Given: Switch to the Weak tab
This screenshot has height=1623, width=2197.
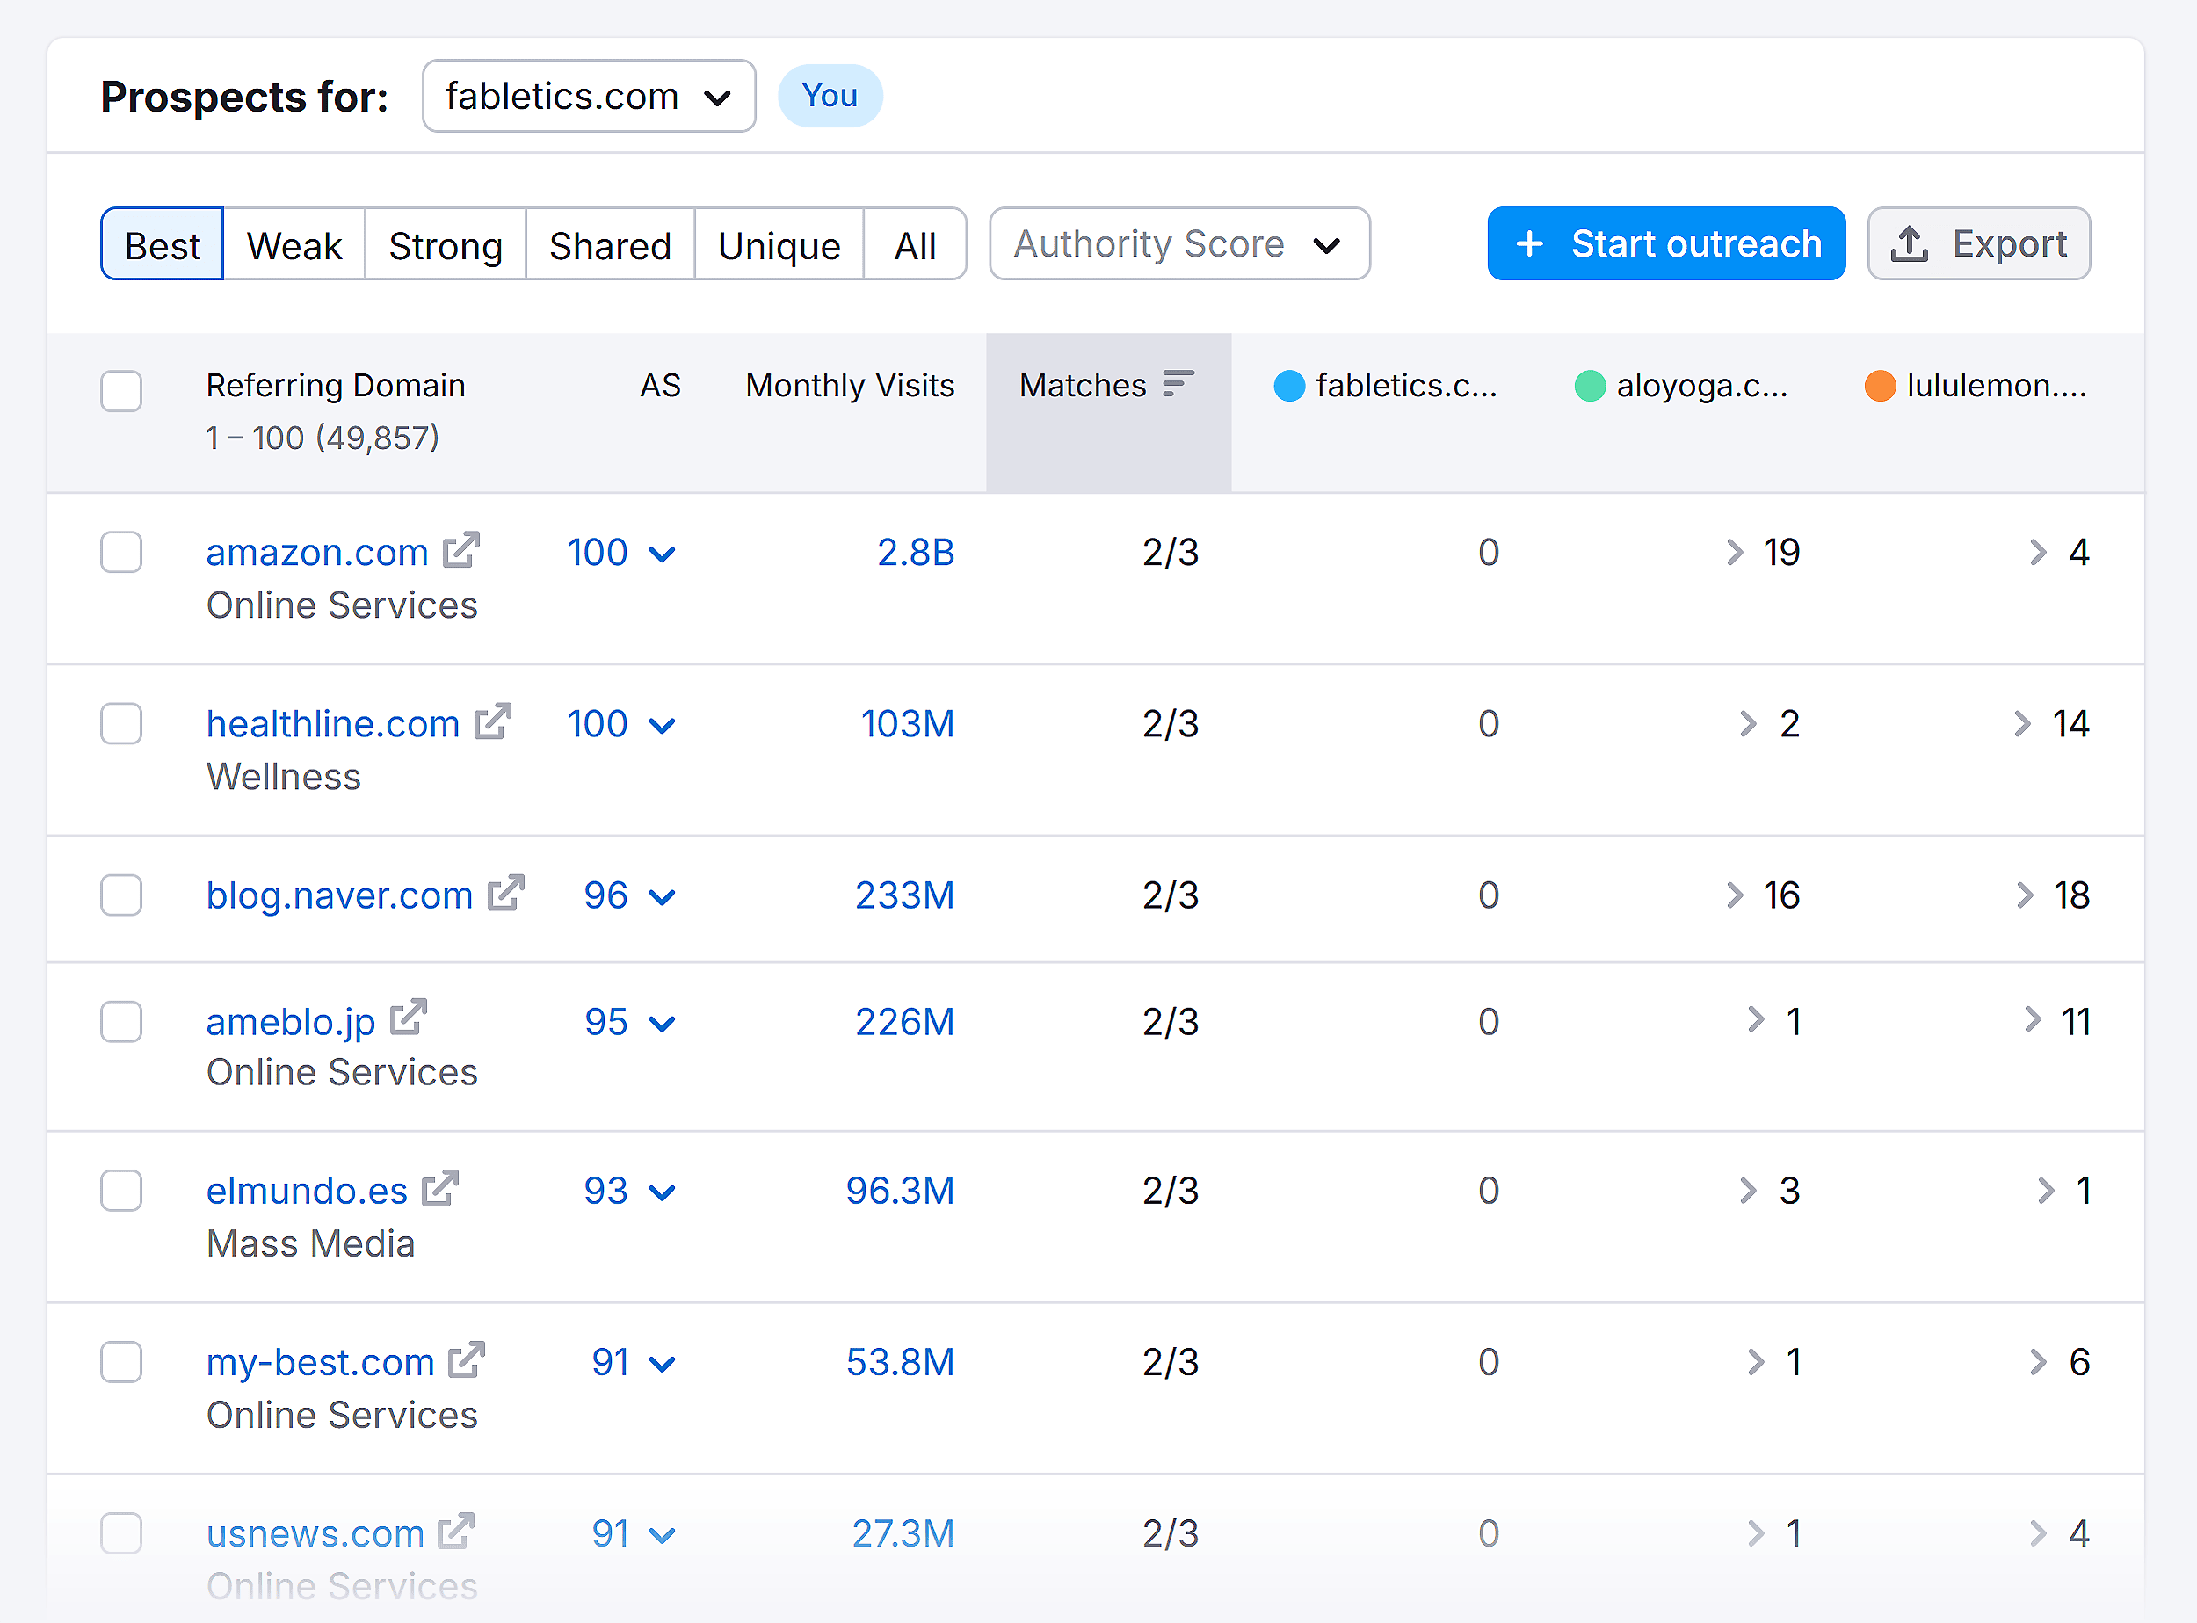Looking at the screenshot, I should tap(294, 243).
